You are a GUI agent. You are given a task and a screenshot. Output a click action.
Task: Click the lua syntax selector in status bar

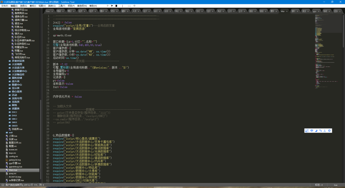[336, 185]
